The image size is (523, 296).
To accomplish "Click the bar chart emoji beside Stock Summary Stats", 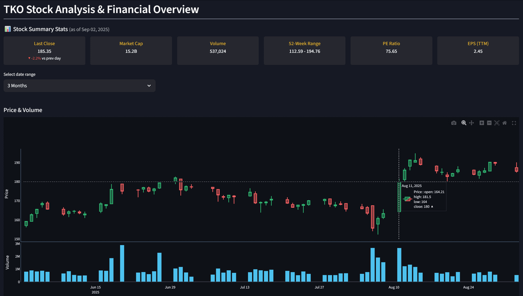I will pyautogui.click(x=7, y=29).
